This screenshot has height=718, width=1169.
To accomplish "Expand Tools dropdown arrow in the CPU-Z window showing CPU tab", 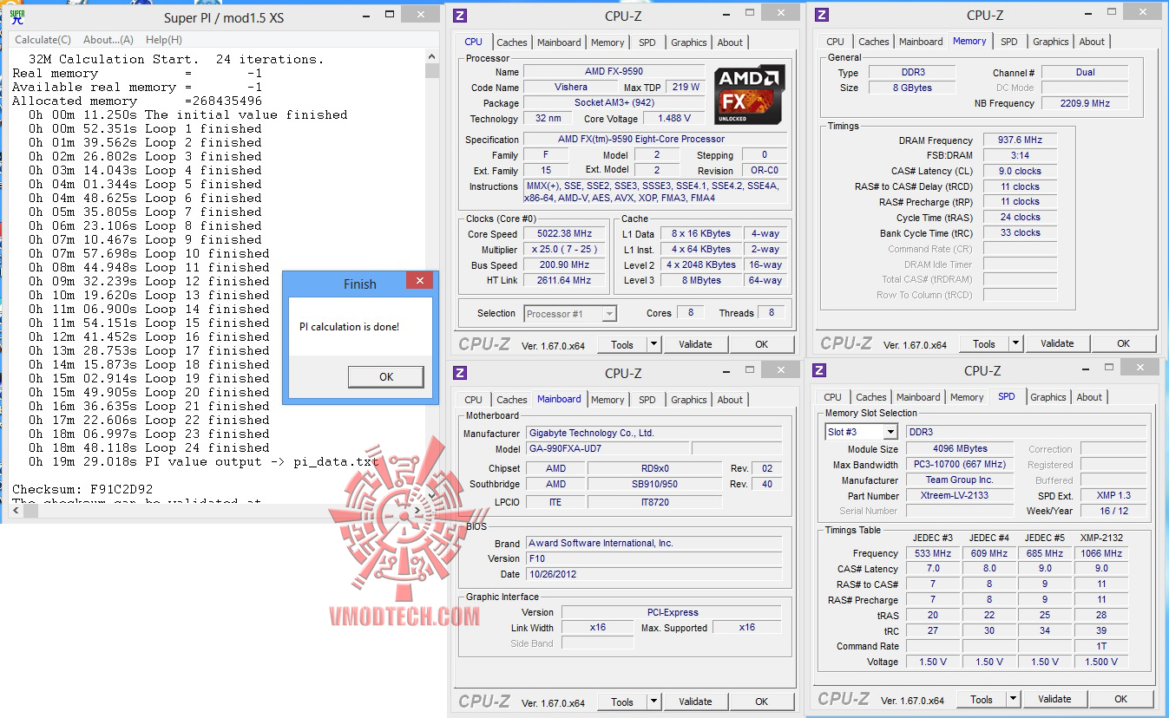I will coord(654,344).
